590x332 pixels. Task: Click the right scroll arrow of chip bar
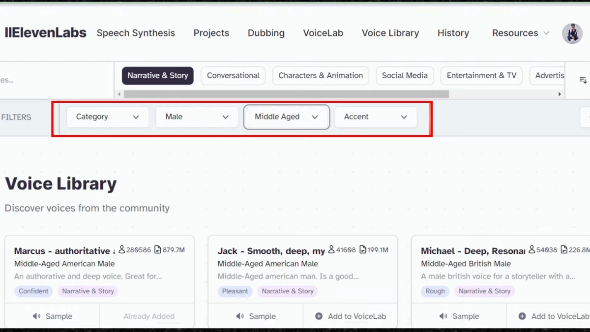pyautogui.click(x=560, y=94)
